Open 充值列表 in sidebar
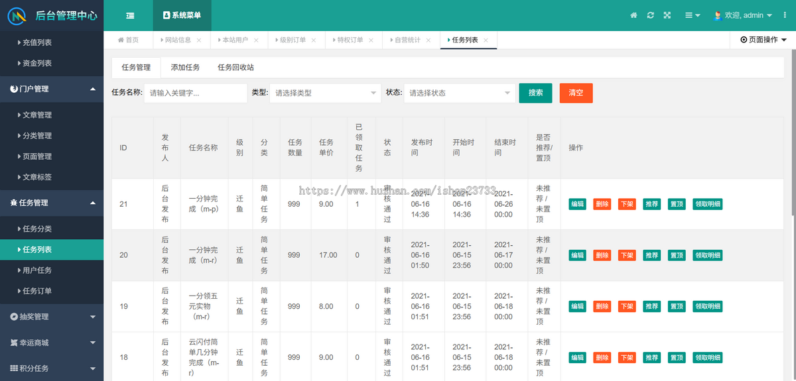The image size is (796, 381). 52,42
